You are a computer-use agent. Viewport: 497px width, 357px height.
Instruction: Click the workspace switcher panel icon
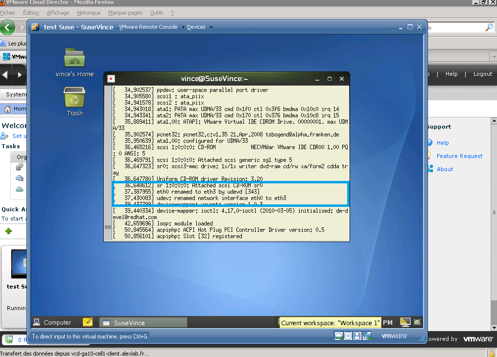(x=417, y=322)
